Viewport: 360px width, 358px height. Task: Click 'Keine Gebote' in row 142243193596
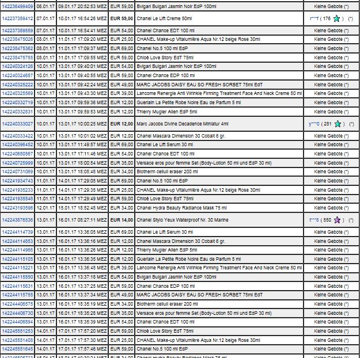tap(328, 208)
